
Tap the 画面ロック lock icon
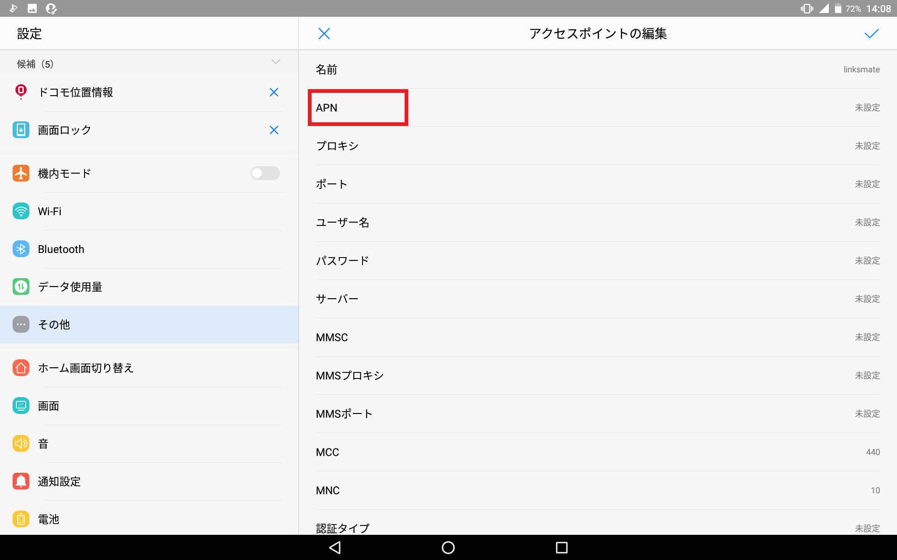tap(21, 130)
